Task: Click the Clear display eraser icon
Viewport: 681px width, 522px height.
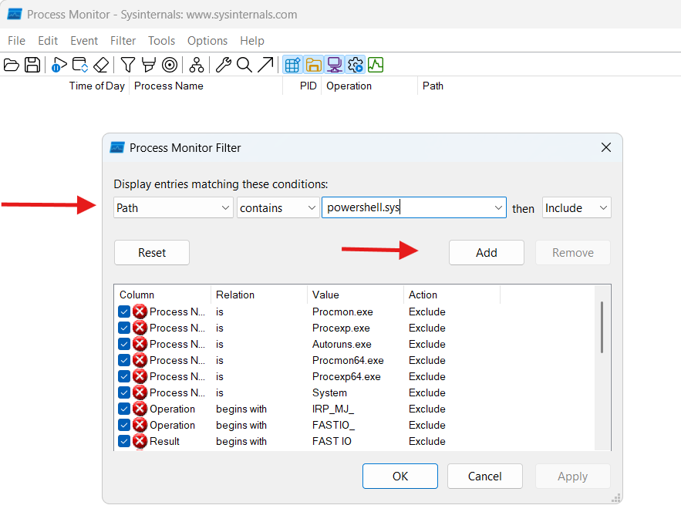Action: (101, 65)
